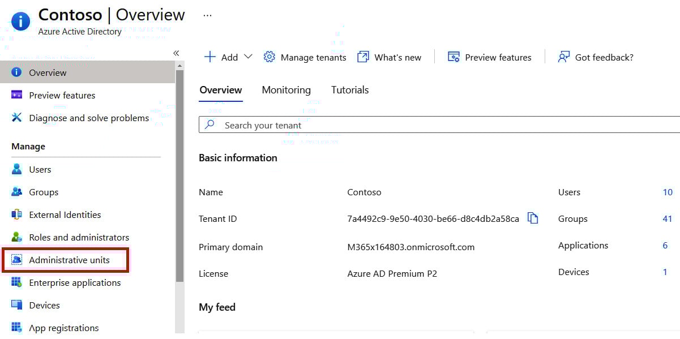Click the Administrative units icon
680x339 pixels.
(x=16, y=260)
